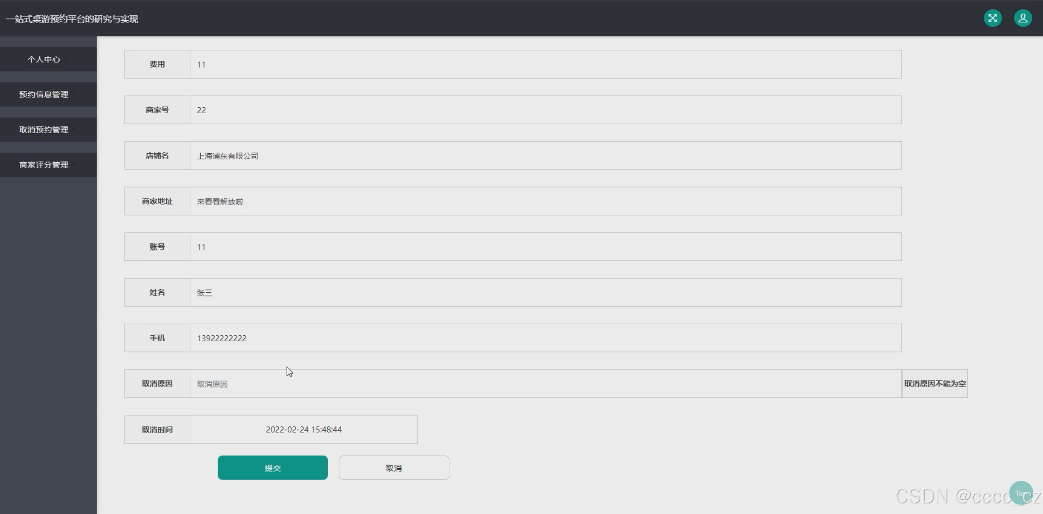Click the 商家地址 field with 来看看解放啦
Image resolution: width=1043 pixels, height=514 pixels.
coord(545,201)
